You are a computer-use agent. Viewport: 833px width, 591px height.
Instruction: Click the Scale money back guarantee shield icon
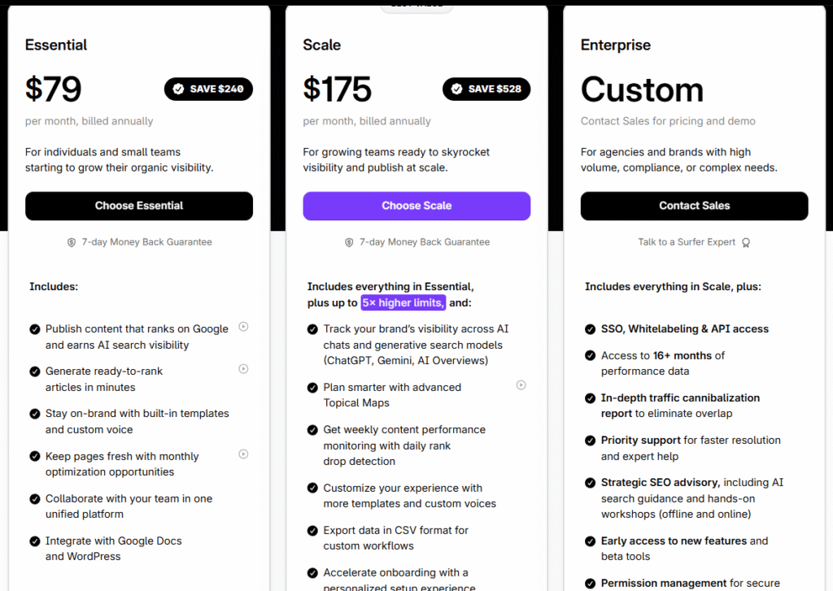[x=349, y=242]
